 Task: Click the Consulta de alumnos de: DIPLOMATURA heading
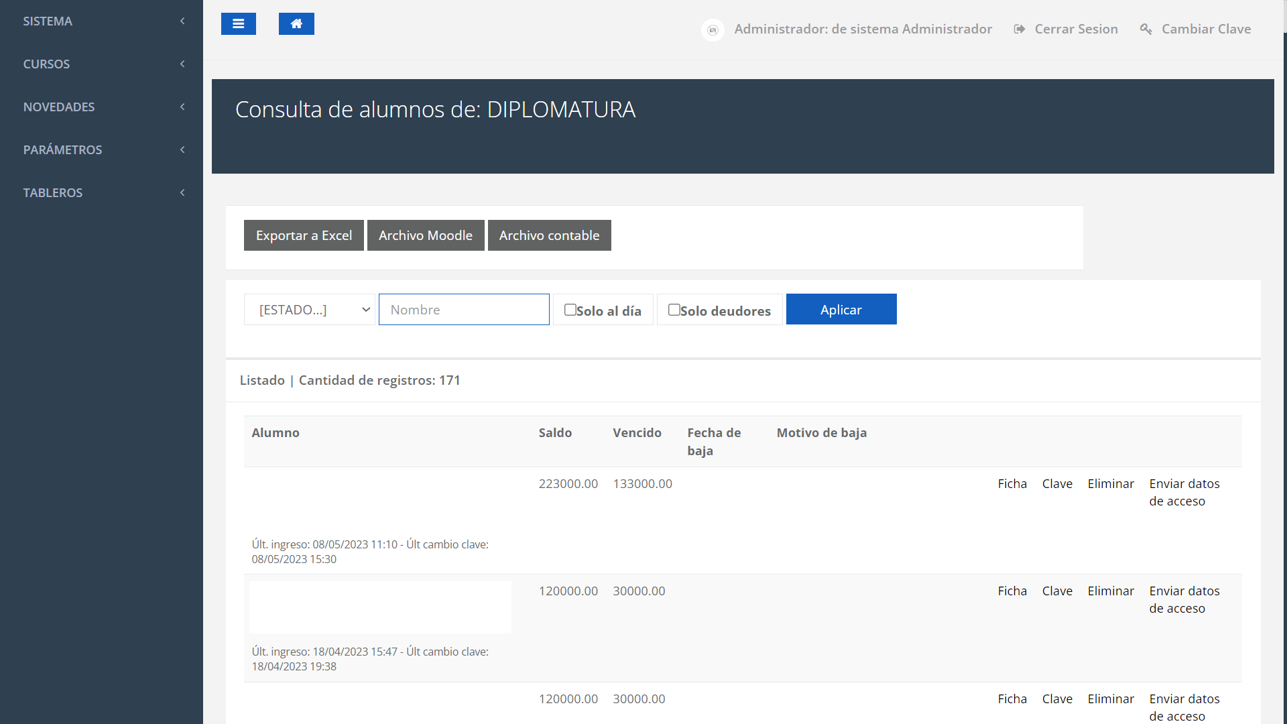tap(436, 109)
